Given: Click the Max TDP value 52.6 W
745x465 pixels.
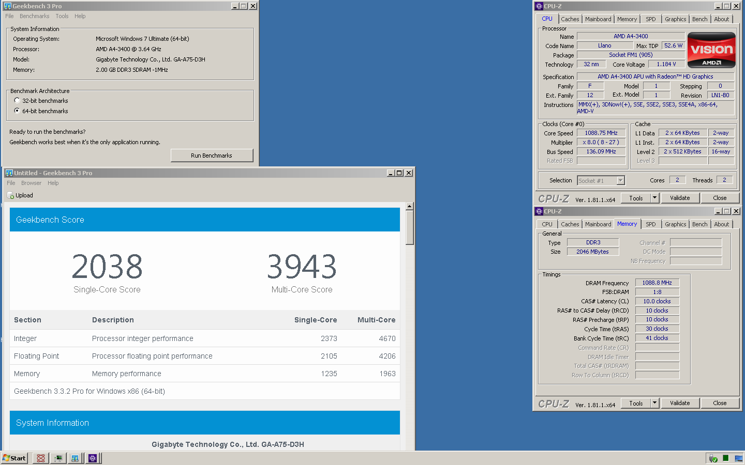Looking at the screenshot, I should (673, 45).
